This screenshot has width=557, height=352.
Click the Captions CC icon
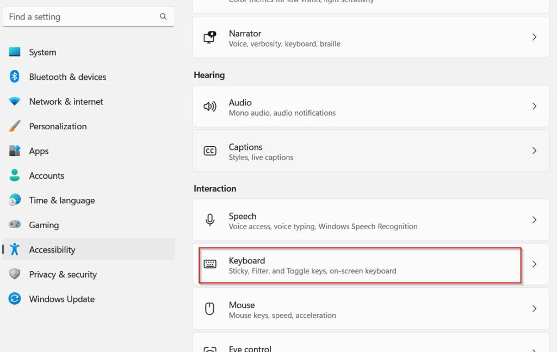click(210, 151)
